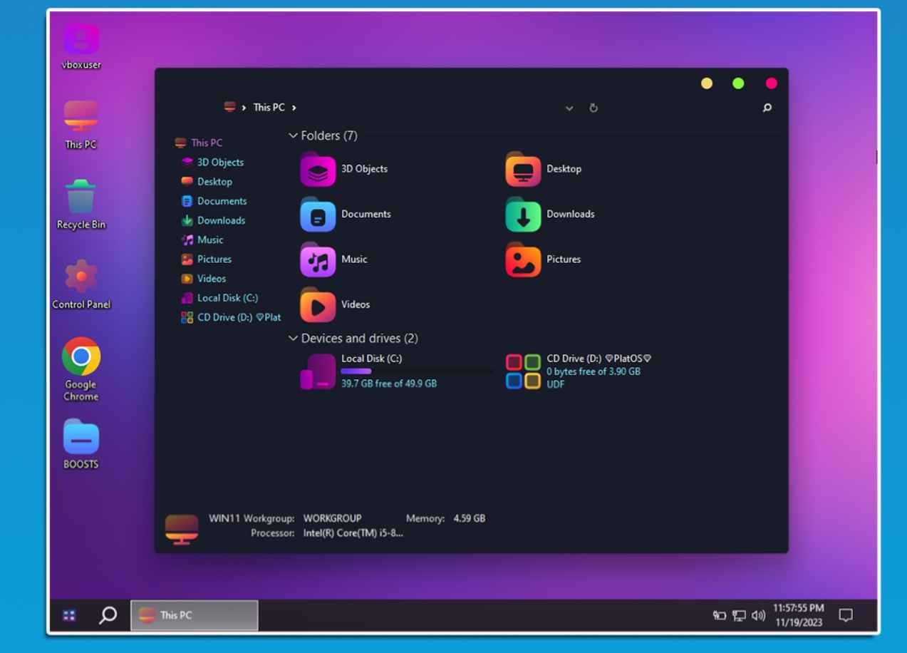Open the address bar history dropdown
This screenshot has height=653, width=907.
click(x=569, y=108)
